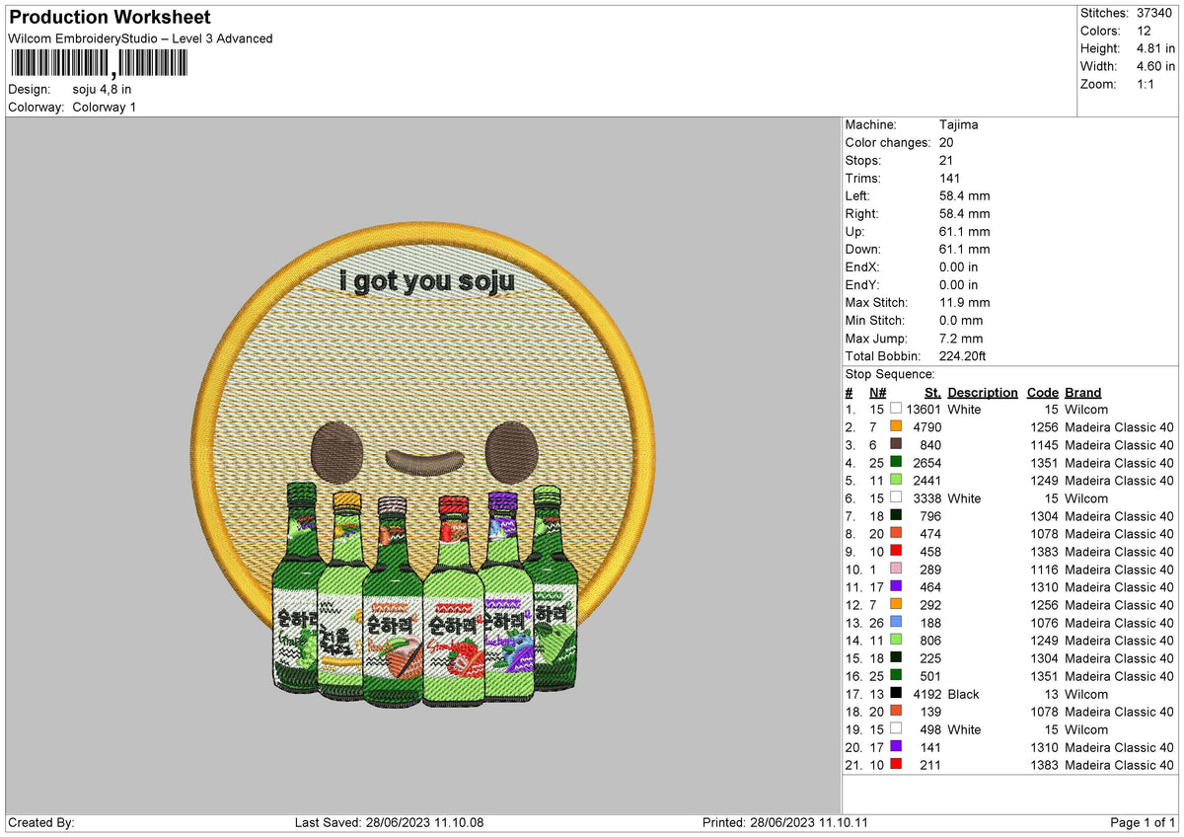This screenshot has height=837, width=1184.
Task: Click "Wilcom EmbroideryStudio – Level 3 Advanced" subtitle
Action: click(x=140, y=38)
